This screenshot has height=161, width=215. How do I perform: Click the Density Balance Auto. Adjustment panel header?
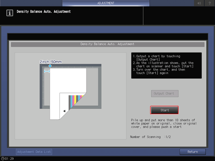108,44
